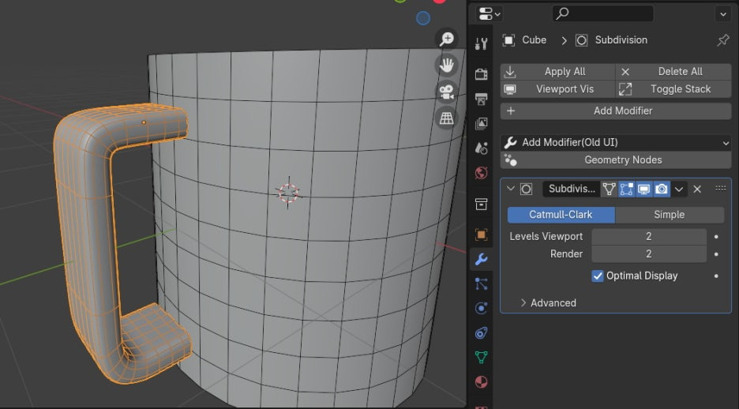Toggle modifier edit mode display
This screenshot has width=739, height=409.
pos(626,189)
